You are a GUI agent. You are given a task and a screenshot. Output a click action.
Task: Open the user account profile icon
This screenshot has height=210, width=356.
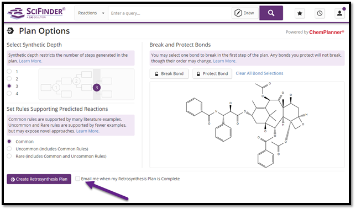pyautogui.click(x=339, y=13)
